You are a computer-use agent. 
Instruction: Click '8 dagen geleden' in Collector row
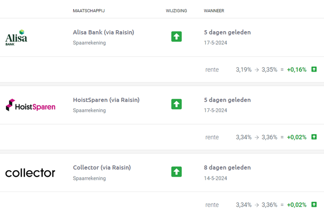tap(227, 168)
